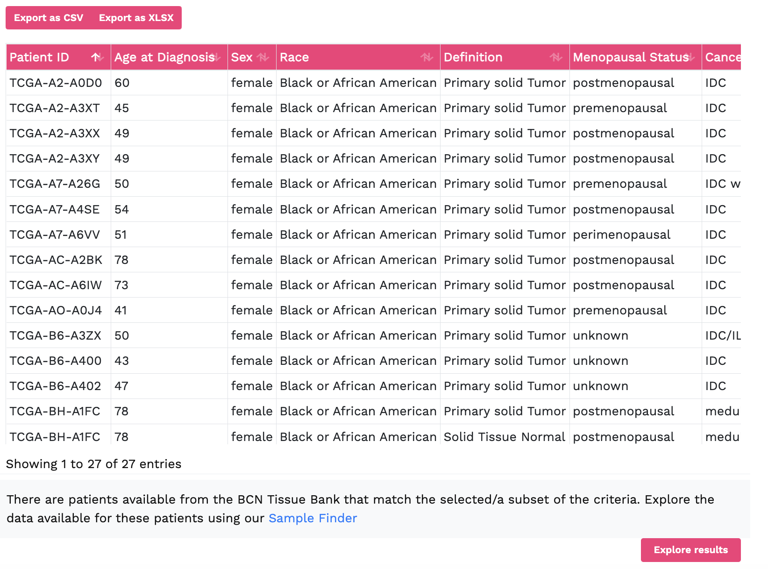Click the partially visible Cancer column header

pos(722,57)
